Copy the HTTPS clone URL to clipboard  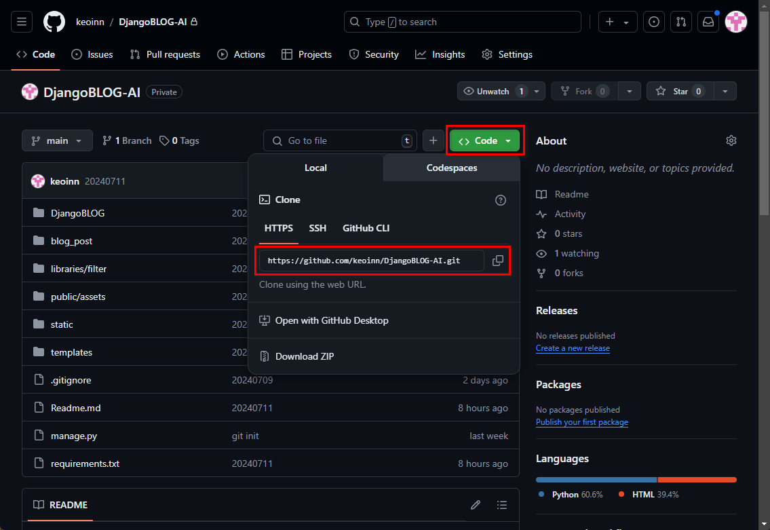coord(497,261)
